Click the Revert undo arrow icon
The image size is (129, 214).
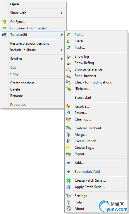pyautogui.click(x=68, y=113)
